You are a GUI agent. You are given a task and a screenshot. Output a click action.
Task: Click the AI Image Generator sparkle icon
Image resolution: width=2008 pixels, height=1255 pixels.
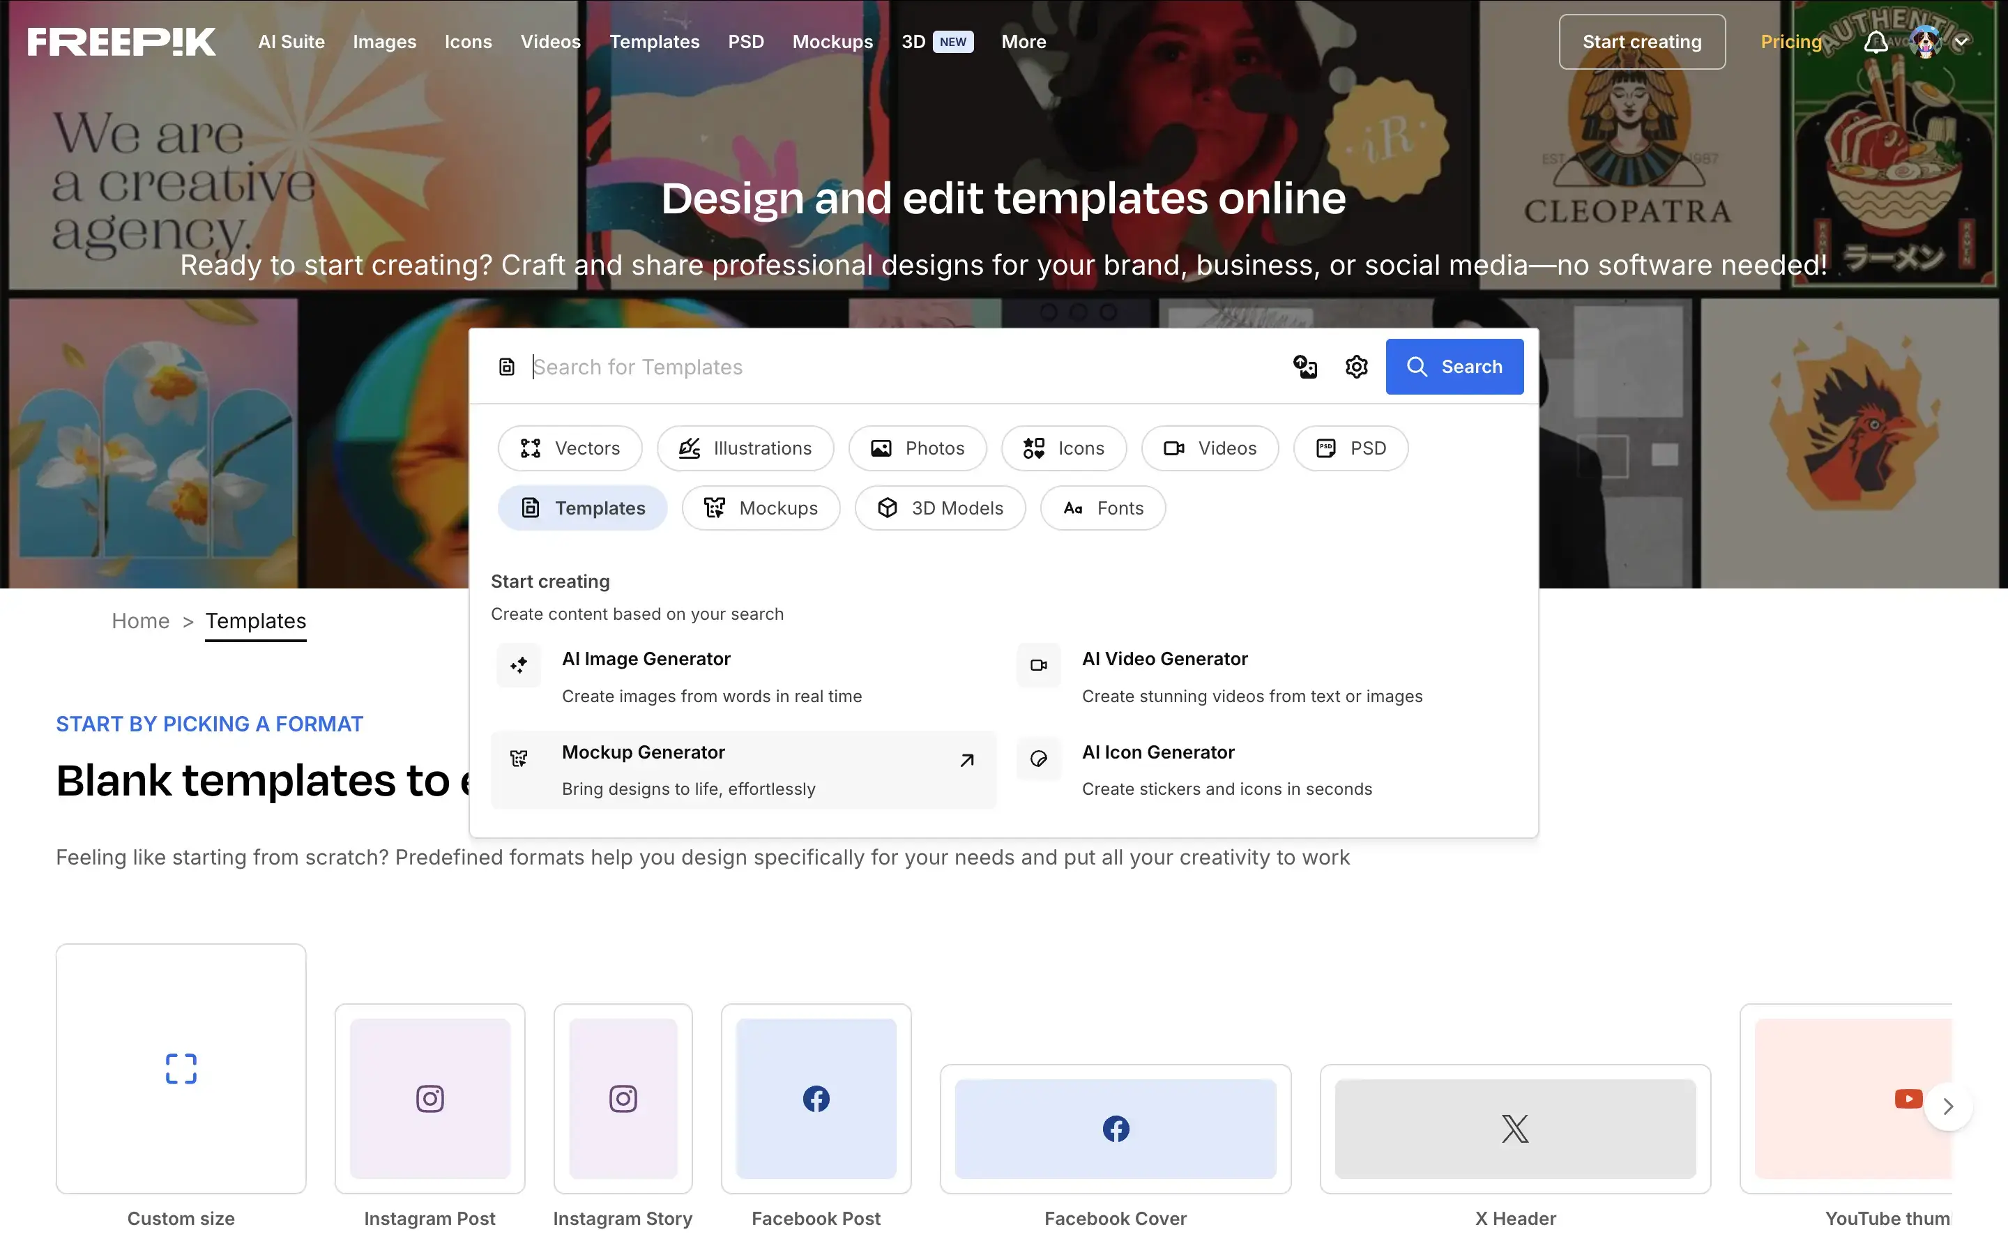point(519,665)
